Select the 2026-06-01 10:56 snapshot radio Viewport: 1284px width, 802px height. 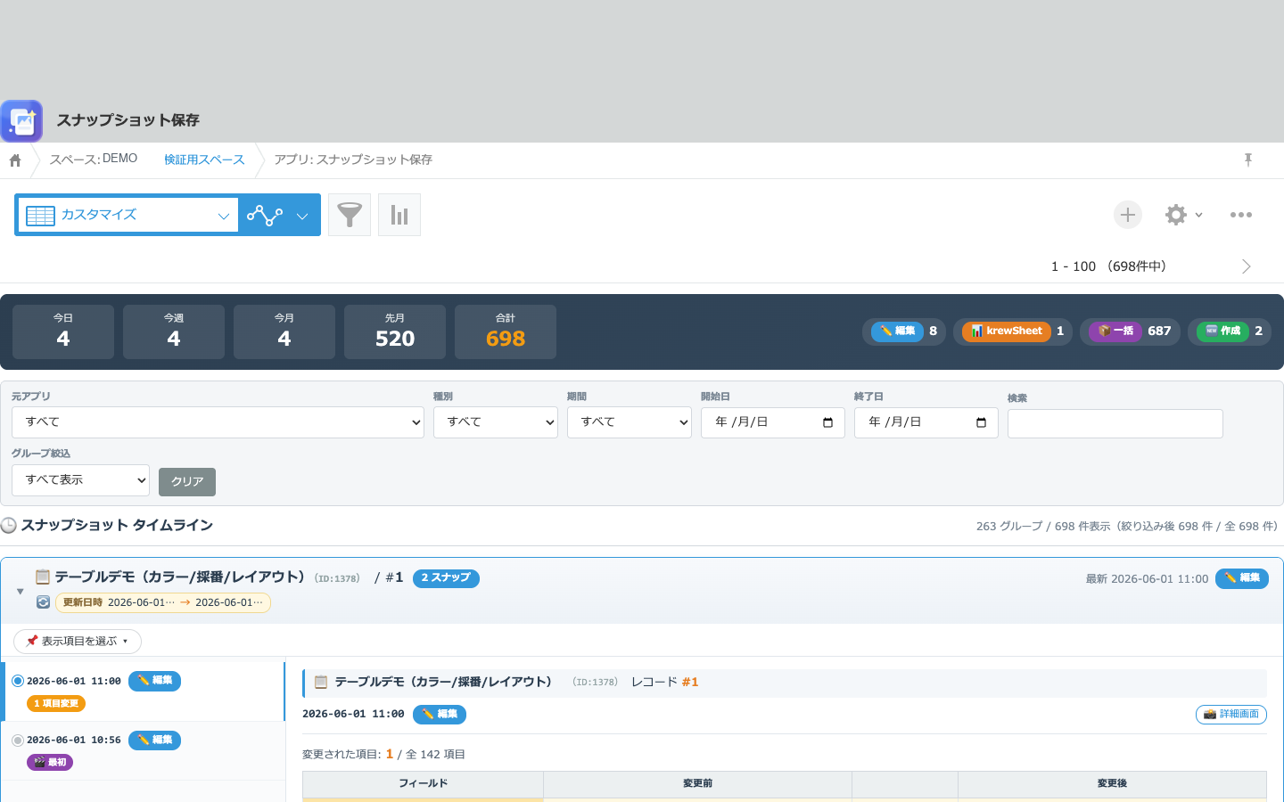coord(18,741)
